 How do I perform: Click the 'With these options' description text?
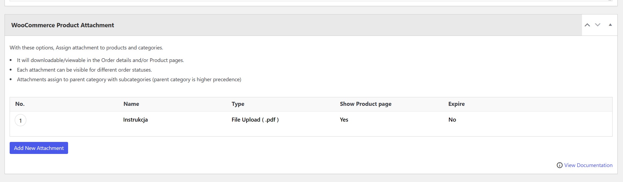(x=86, y=48)
